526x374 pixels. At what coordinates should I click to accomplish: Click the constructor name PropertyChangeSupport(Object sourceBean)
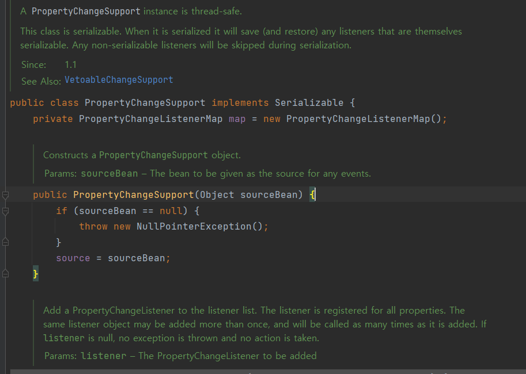[134, 194]
